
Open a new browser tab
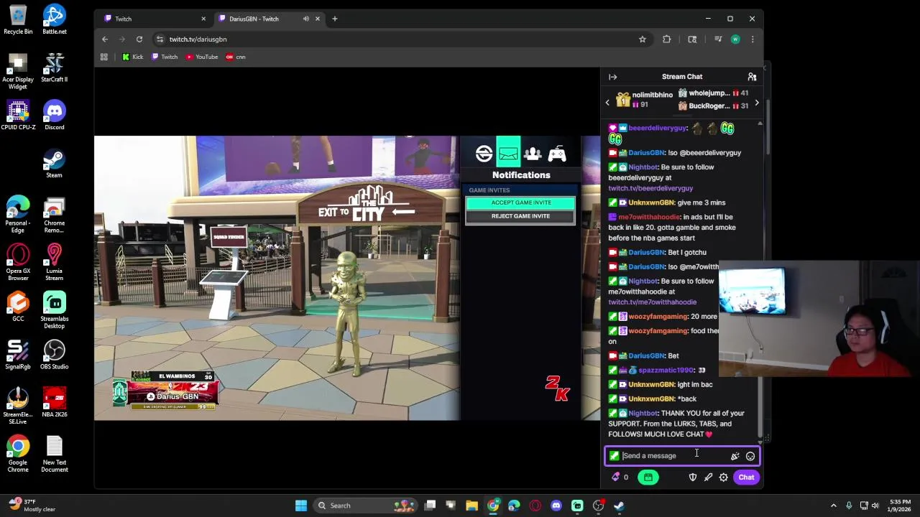pos(334,19)
